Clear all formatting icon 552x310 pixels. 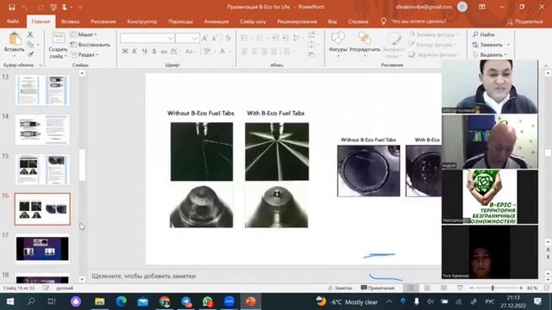(229, 38)
